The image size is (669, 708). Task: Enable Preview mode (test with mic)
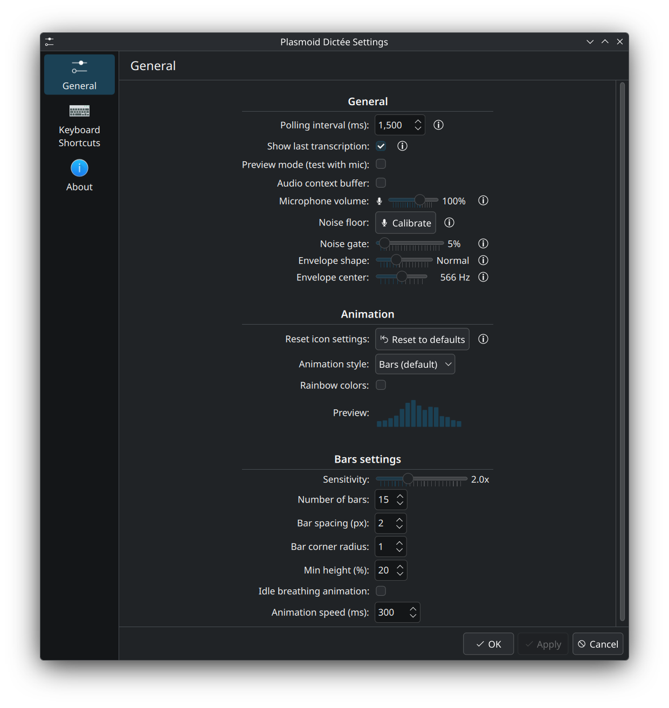pos(381,164)
